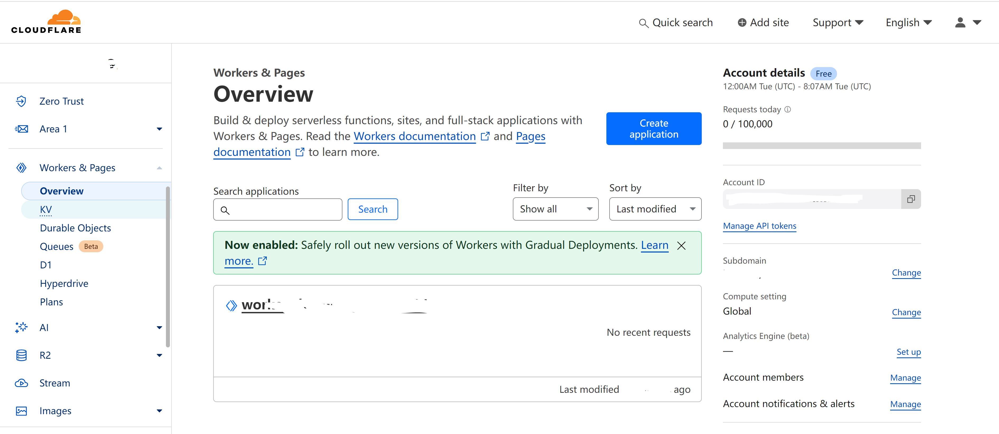Click the R2 database icon
Image resolution: width=999 pixels, height=434 pixels.
21,355
